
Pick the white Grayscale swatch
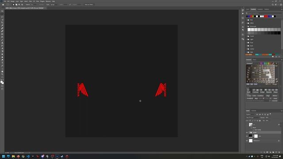point(249,30)
